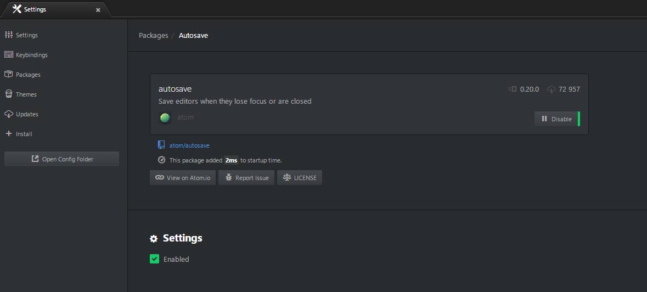Viewport: 647px width, 292px height.
Task: Click the keyboard icon beside Keybindings
Action: pyautogui.click(x=9, y=54)
